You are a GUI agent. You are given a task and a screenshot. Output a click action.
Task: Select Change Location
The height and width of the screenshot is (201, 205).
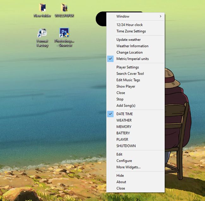point(135,52)
